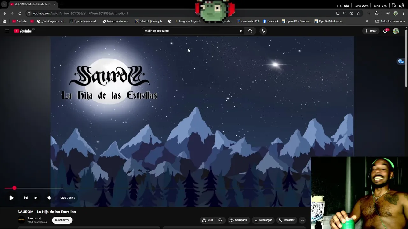Go forward in browser history

point(12,13)
